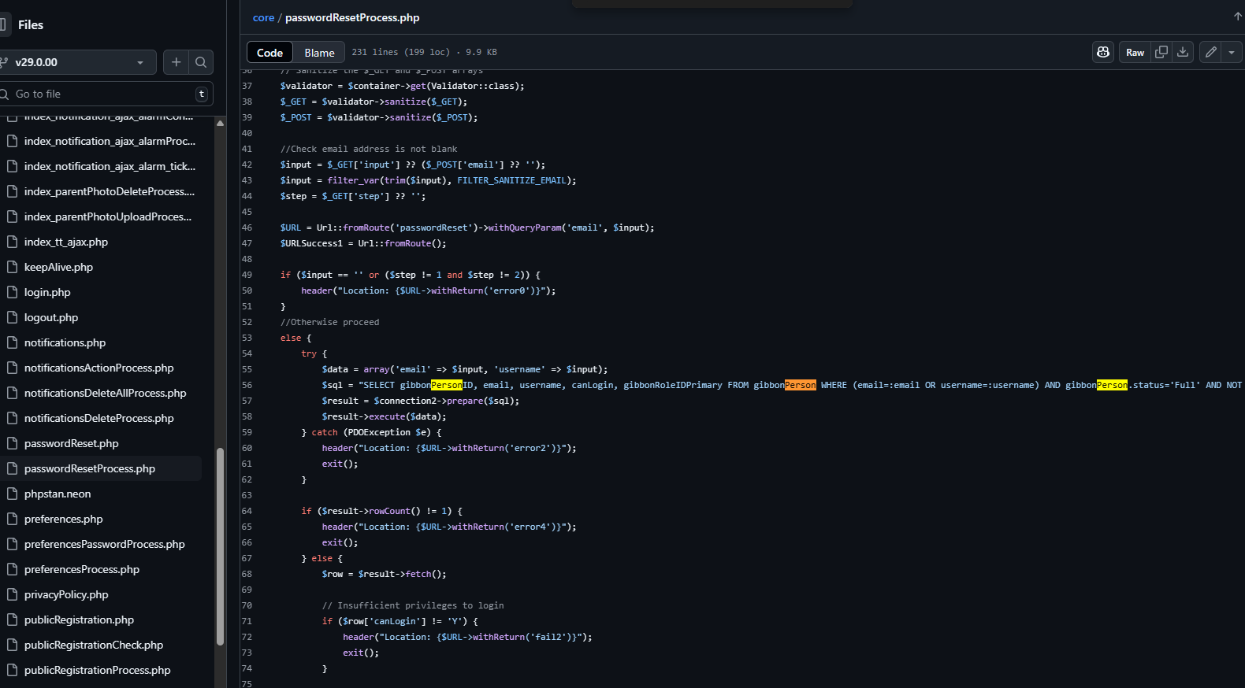Image resolution: width=1245 pixels, height=688 pixels.
Task: Click line number 56
Action: pos(247,385)
